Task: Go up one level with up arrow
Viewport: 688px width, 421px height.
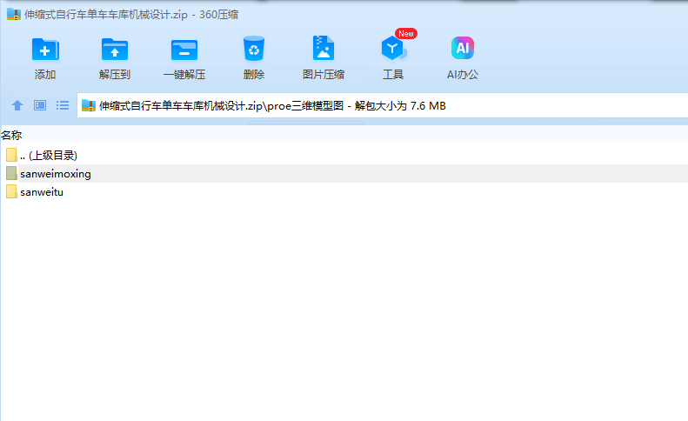Action: [17, 105]
